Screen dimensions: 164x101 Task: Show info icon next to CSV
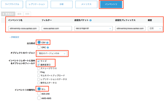[47, 43]
